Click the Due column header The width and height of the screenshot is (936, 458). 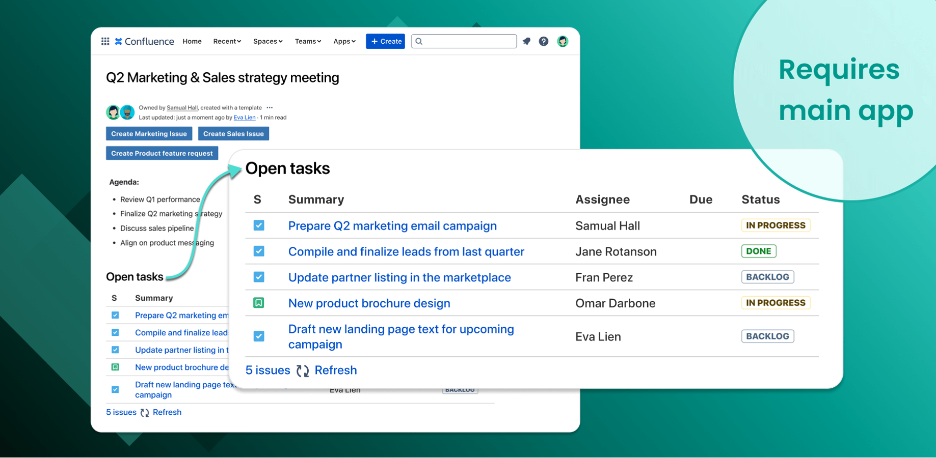(x=701, y=199)
